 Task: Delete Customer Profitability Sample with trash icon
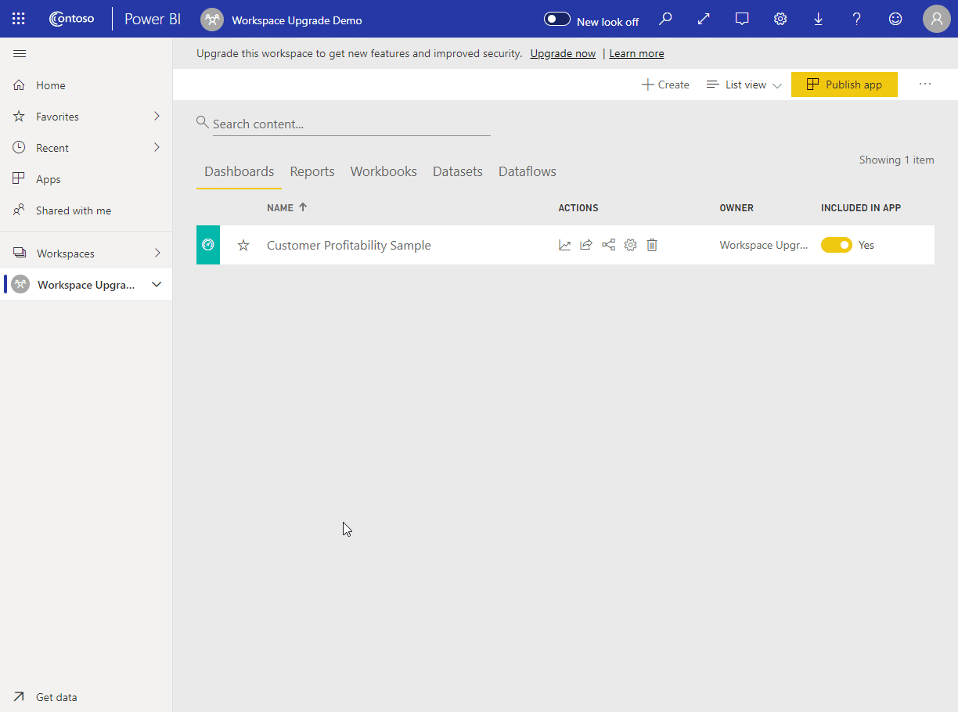652,245
